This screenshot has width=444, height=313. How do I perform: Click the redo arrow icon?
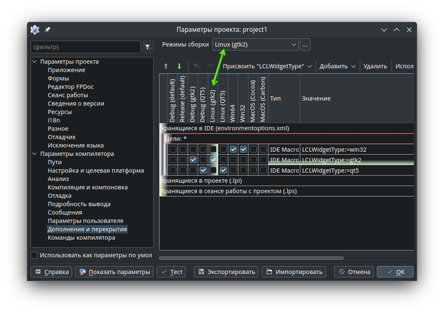[210, 66]
